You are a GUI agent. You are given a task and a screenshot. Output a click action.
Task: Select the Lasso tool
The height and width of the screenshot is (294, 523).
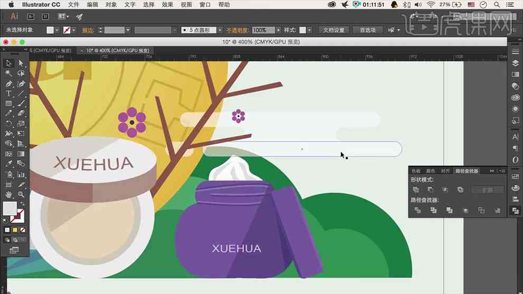(21, 73)
